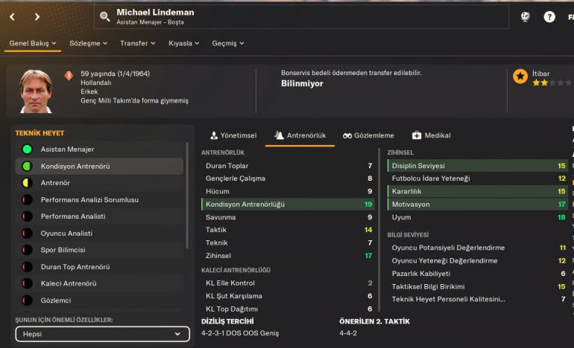574x348 pixels.
Task: Go back with the left arrow
Action: coord(12,16)
